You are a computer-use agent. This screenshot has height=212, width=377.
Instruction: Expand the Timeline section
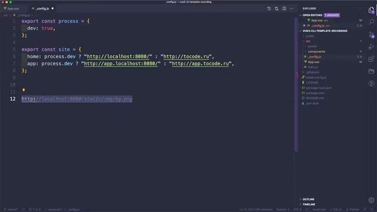click(x=309, y=204)
